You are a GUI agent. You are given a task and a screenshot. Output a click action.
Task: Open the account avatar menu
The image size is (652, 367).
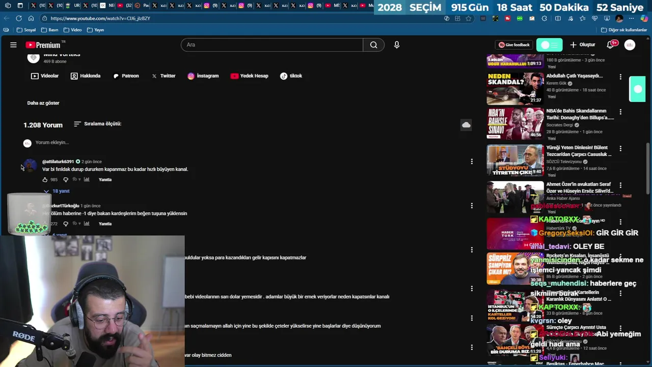tap(630, 45)
